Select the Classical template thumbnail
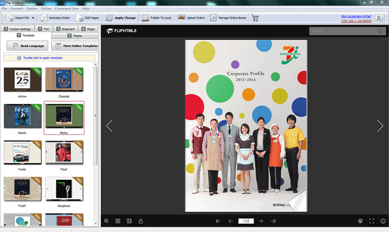The width and height of the screenshot is (389, 232). pos(64,80)
